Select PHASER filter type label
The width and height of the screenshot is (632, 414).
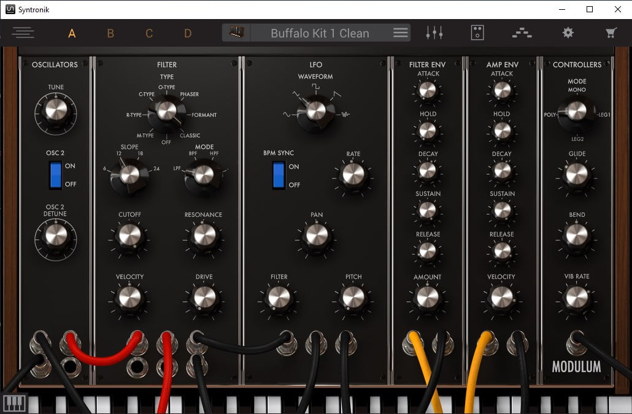189,95
